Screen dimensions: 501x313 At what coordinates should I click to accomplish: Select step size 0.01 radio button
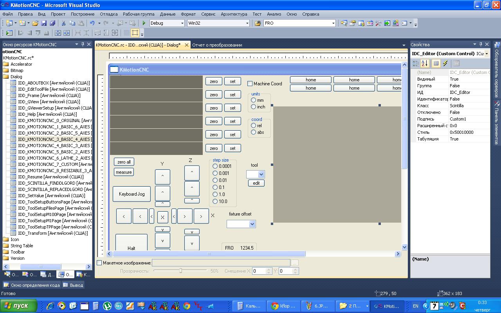click(215, 180)
